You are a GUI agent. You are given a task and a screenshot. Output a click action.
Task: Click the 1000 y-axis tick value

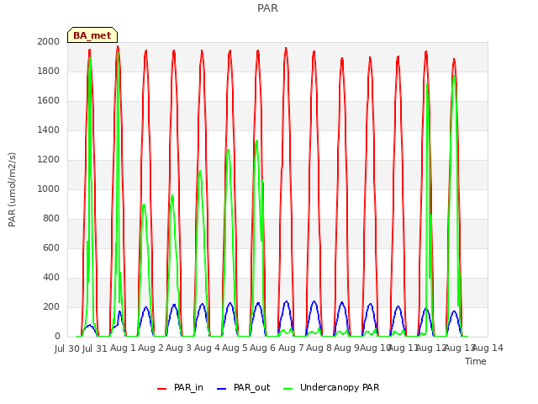(49, 189)
